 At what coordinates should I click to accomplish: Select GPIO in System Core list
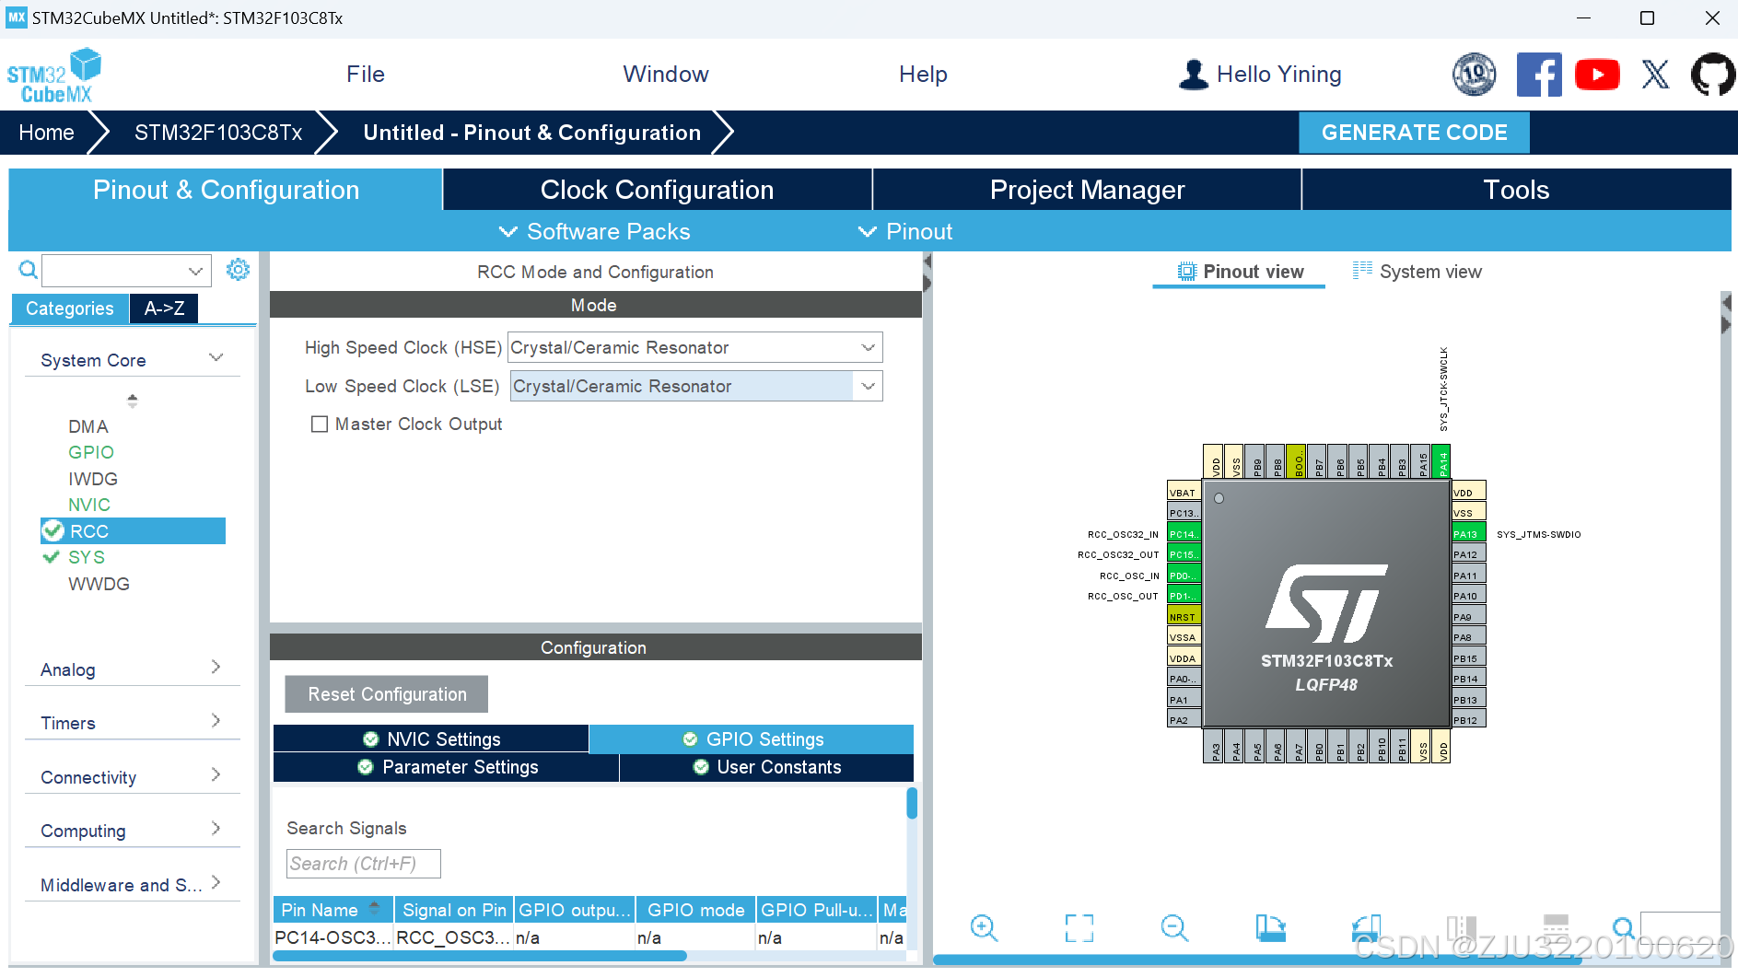pyautogui.click(x=91, y=452)
